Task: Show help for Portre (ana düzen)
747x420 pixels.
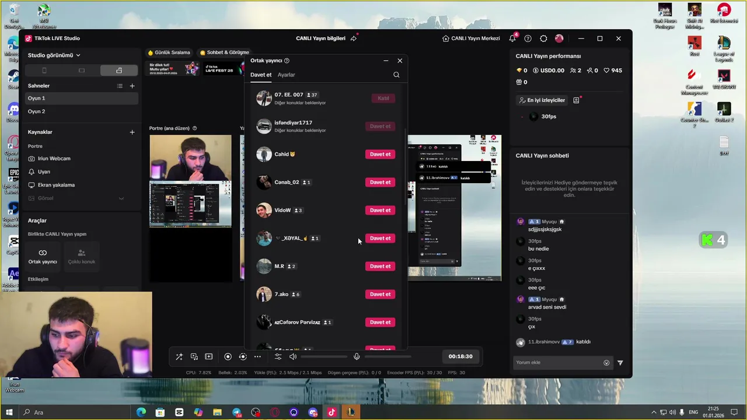Action: [x=195, y=128]
